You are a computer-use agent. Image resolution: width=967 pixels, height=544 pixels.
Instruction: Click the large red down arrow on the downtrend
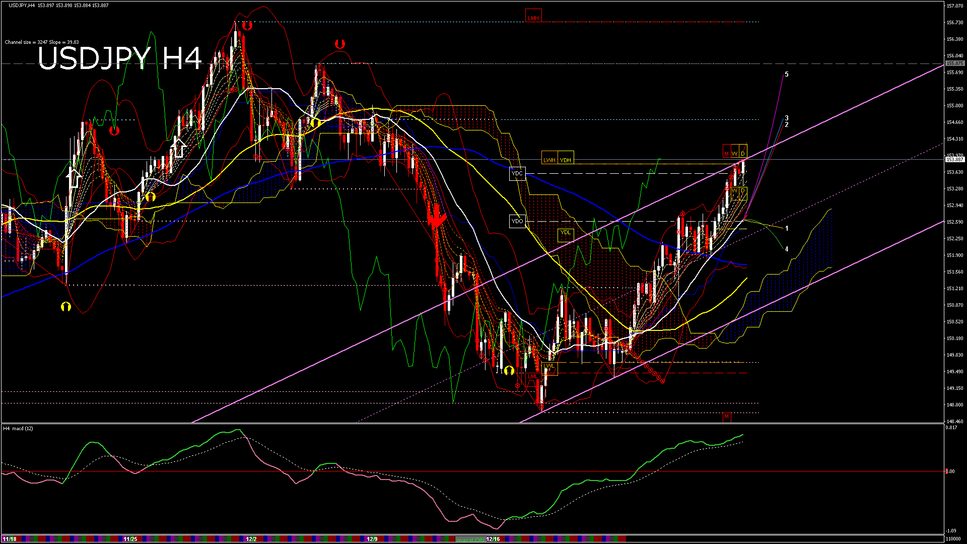coord(436,215)
